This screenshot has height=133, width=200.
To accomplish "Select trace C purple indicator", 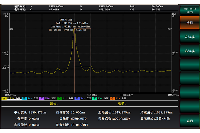I will [x=41, y=98].
